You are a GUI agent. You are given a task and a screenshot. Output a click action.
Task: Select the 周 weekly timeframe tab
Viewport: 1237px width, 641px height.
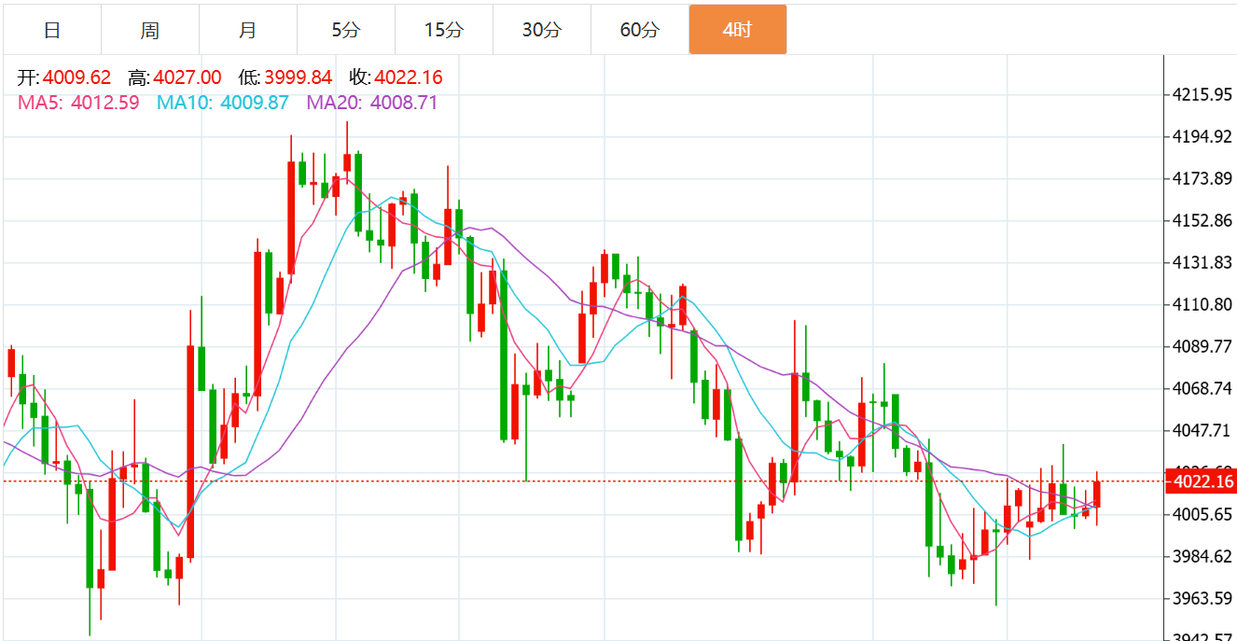(x=150, y=30)
